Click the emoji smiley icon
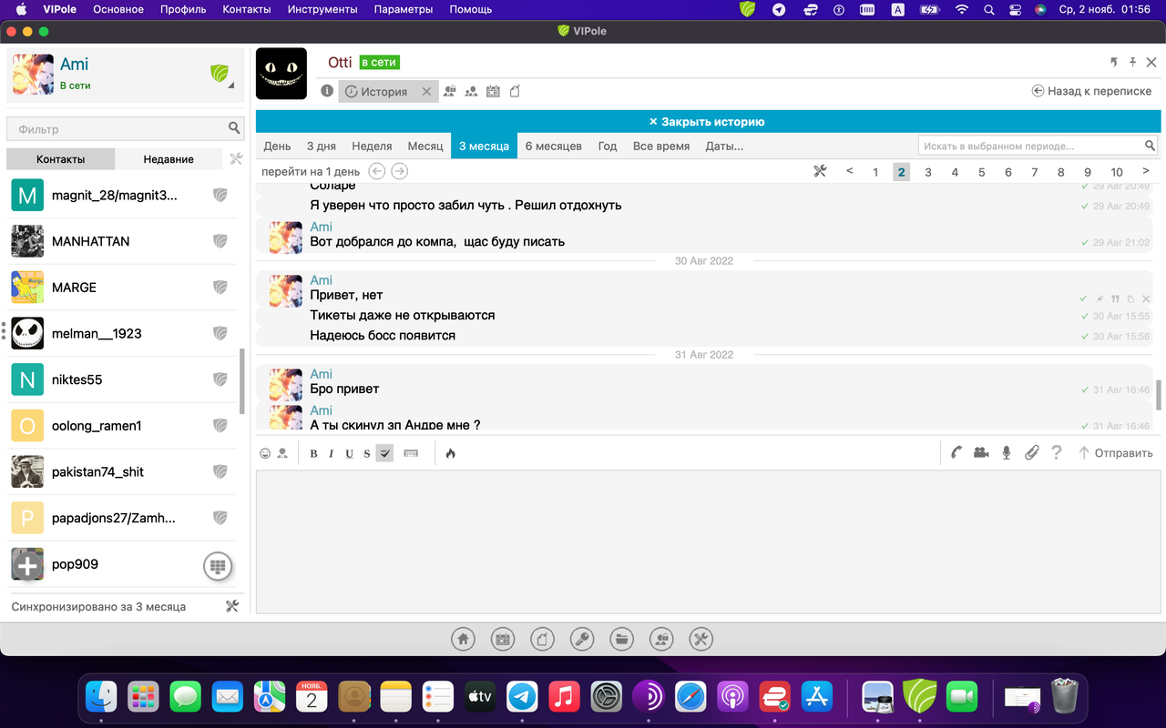Viewport: 1166px width, 728px height. (265, 453)
